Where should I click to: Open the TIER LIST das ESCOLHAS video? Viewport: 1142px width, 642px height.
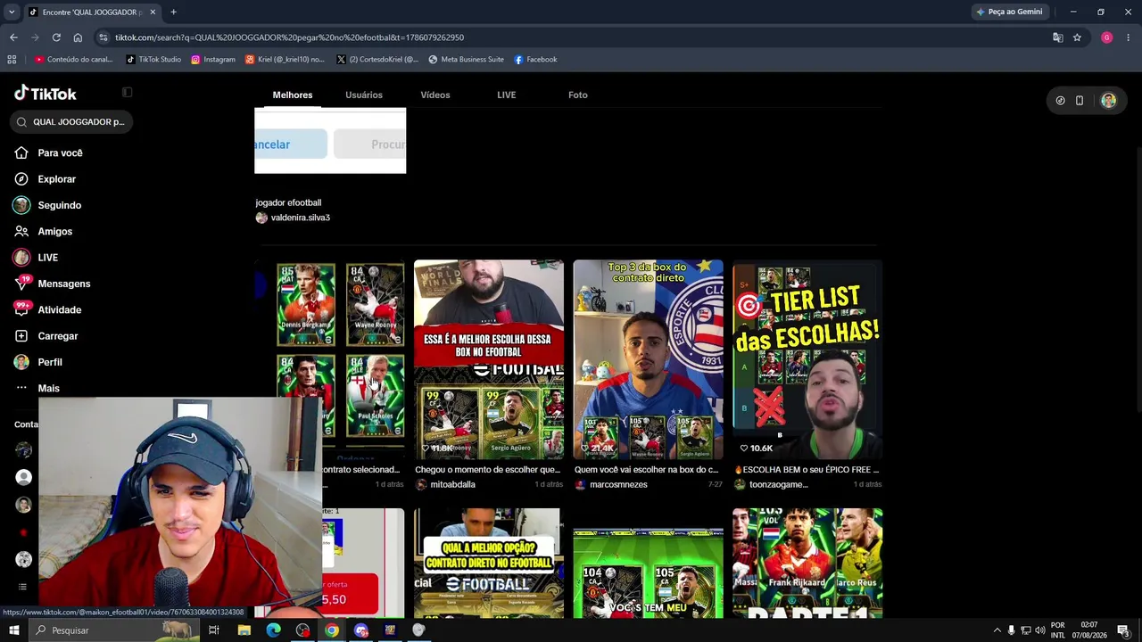click(x=807, y=359)
